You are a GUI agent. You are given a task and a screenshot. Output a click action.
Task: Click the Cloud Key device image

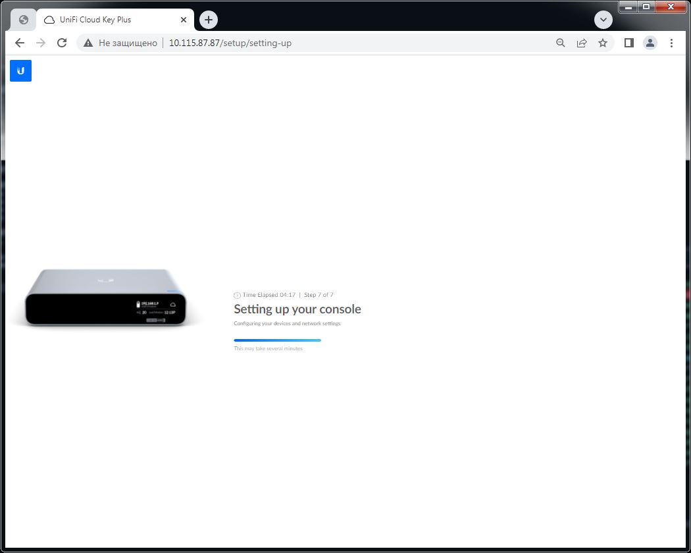pos(106,297)
